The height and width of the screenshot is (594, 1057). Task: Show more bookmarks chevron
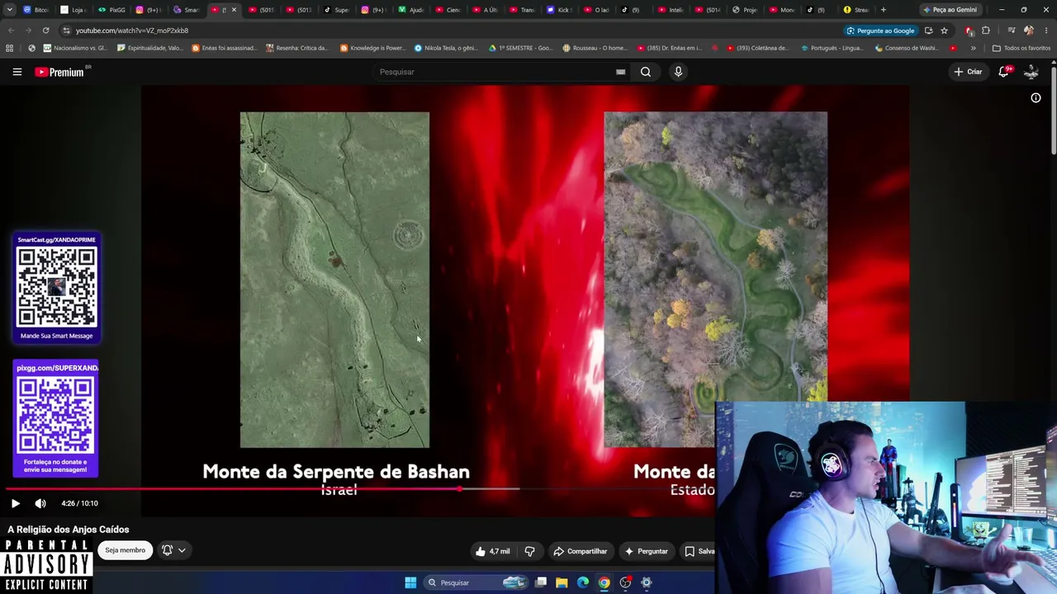tap(973, 48)
